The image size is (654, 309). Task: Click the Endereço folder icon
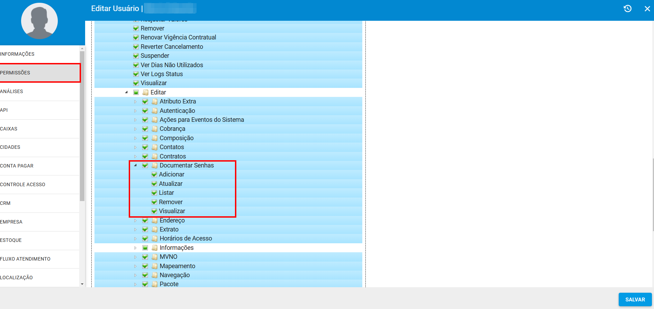[x=155, y=220]
